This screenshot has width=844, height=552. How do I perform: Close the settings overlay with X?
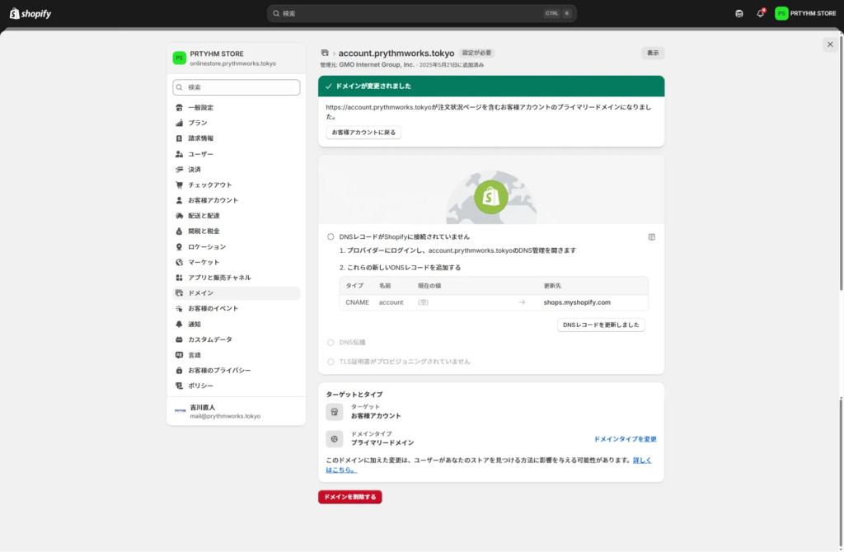(x=830, y=44)
